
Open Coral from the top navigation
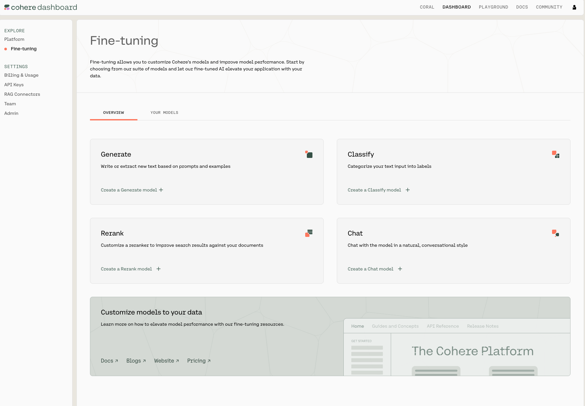(x=427, y=7)
